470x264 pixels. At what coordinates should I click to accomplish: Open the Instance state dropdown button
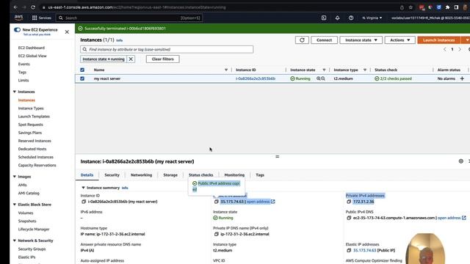point(361,40)
